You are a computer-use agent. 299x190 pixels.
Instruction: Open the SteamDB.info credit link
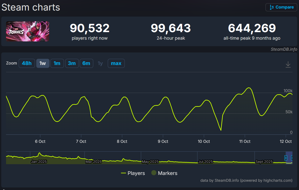[284, 49]
